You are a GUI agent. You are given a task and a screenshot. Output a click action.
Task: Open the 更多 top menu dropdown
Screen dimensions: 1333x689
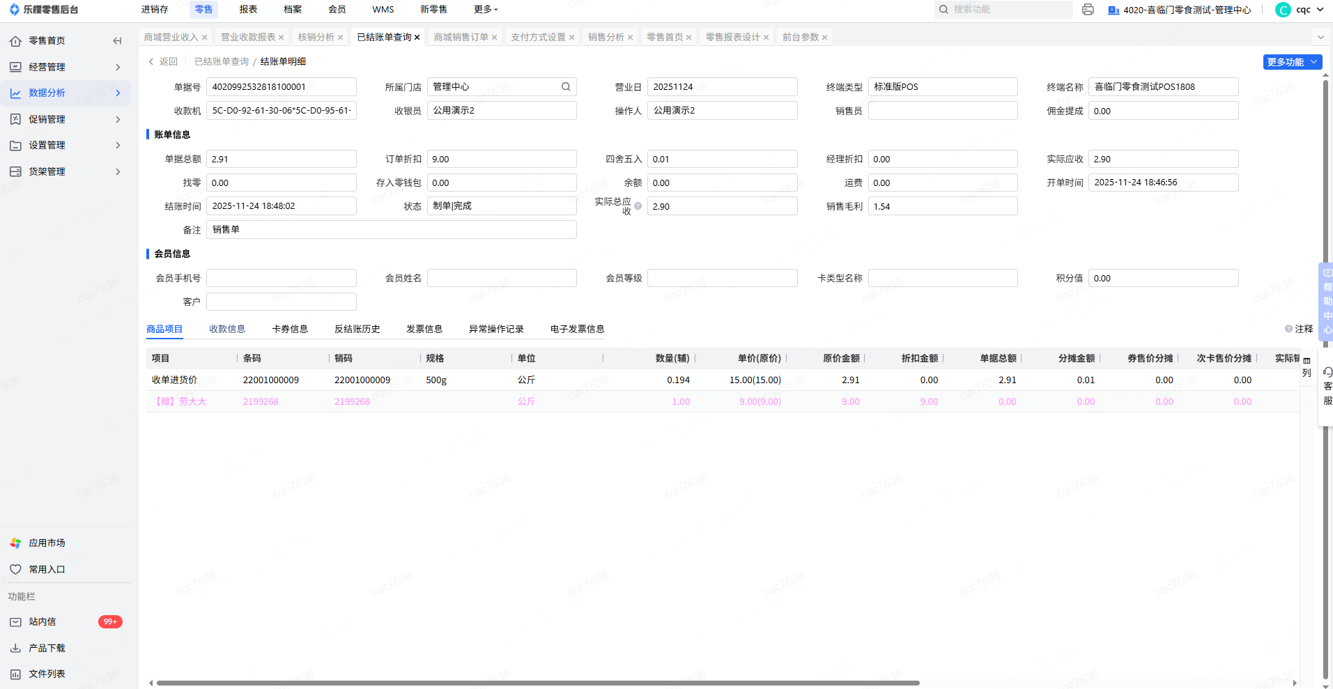coord(486,10)
